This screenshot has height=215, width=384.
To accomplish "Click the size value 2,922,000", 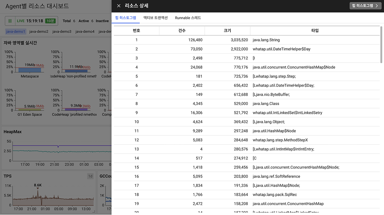I will click(239, 49).
